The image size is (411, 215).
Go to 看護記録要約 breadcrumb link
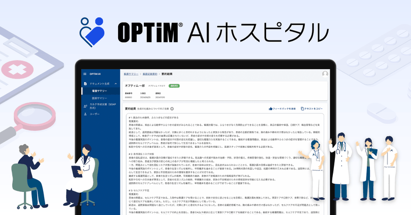[150, 74]
